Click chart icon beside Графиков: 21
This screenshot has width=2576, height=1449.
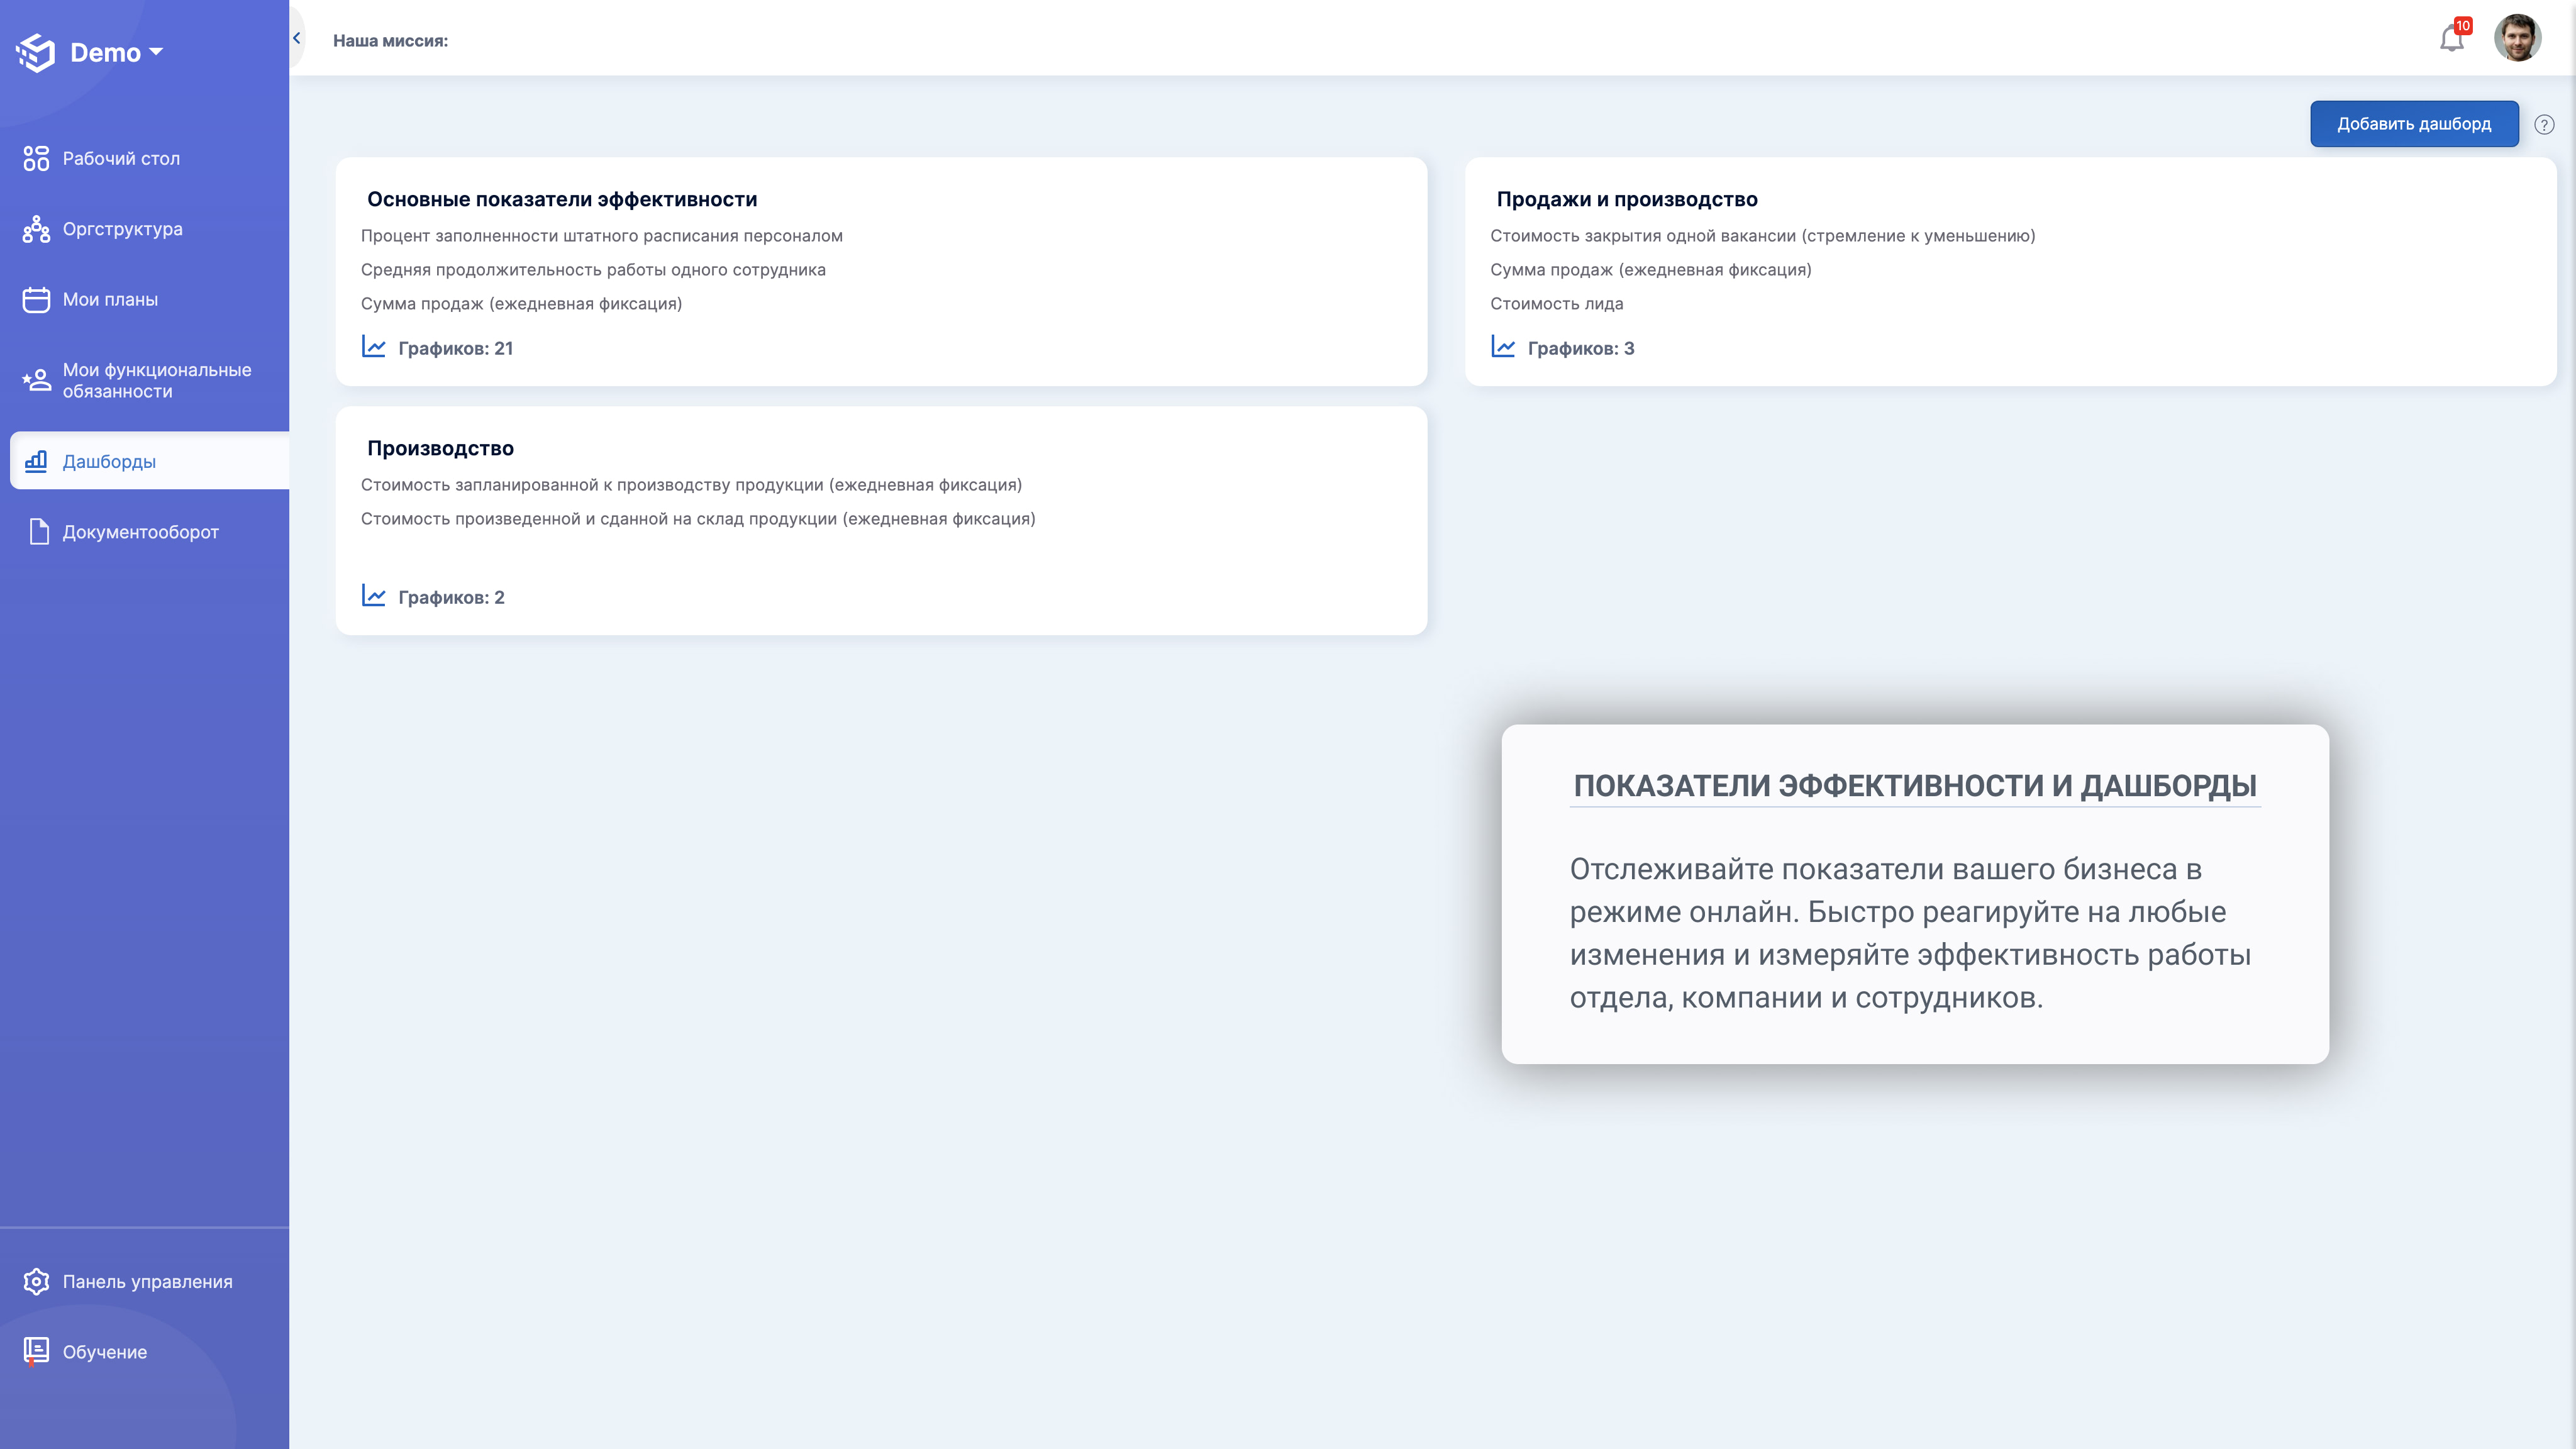(373, 347)
